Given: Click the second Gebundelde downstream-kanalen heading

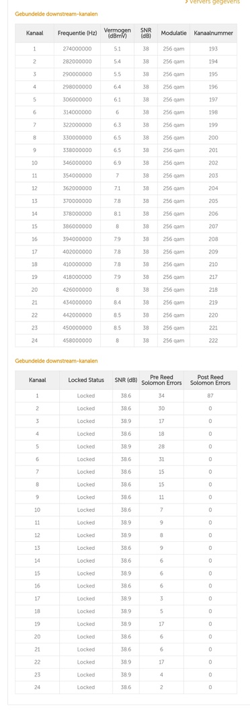Looking at the screenshot, I should [56, 360].
